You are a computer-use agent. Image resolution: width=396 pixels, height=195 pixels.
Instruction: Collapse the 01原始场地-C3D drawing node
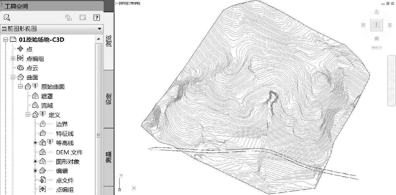pyautogui.click(x=6, y=40)
